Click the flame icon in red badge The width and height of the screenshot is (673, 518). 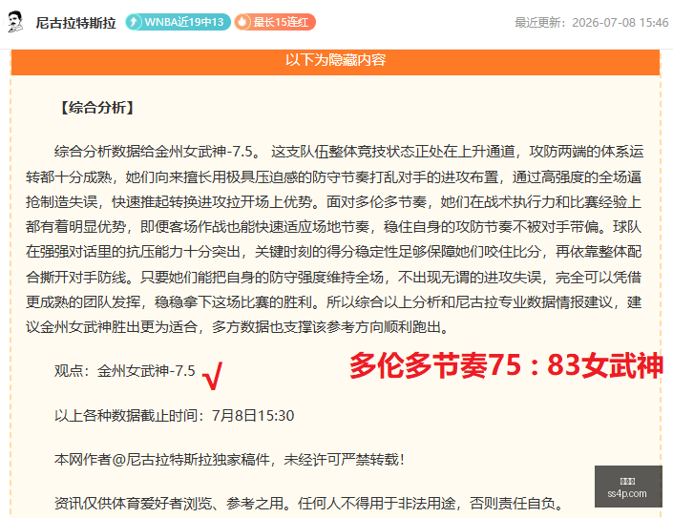point(242,22)
